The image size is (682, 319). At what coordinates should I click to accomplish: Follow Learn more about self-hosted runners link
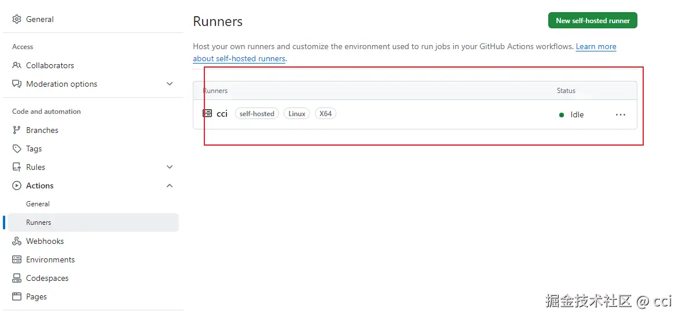pos(405,53)
